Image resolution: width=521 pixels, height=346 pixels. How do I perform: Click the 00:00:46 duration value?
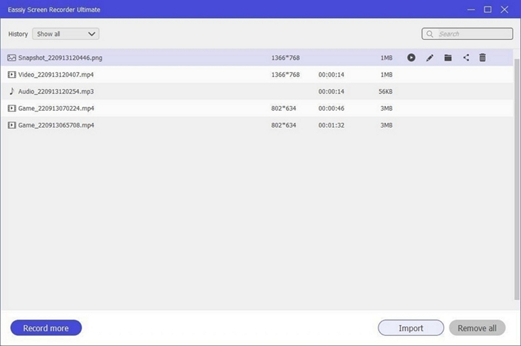331,108
